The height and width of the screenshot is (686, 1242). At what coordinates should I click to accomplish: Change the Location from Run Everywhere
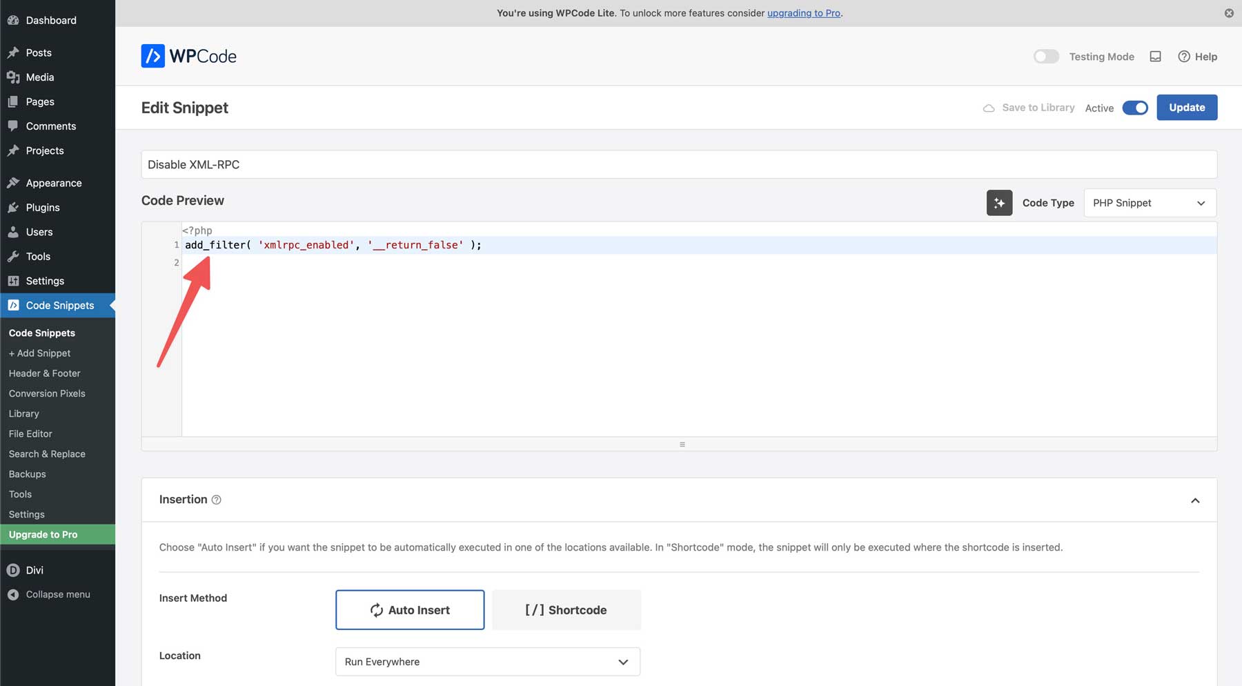(487, 661)
